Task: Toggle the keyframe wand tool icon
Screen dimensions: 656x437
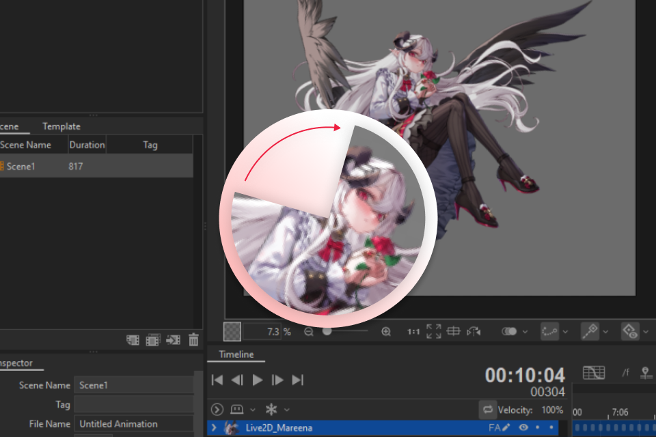Action: [590, 331]
